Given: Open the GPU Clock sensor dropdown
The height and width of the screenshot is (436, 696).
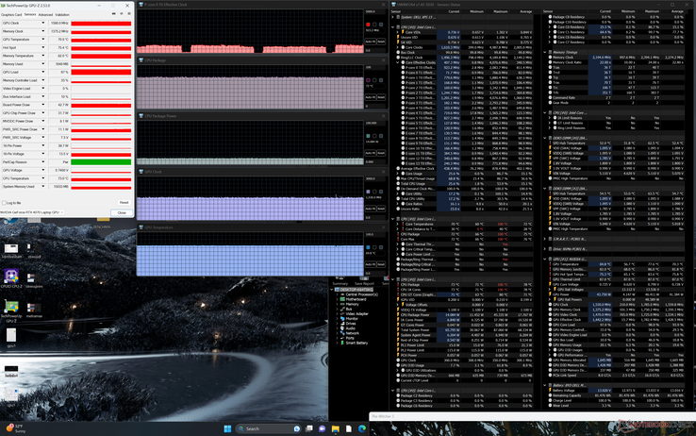Looking at the screenshot, I should (43, 23).
